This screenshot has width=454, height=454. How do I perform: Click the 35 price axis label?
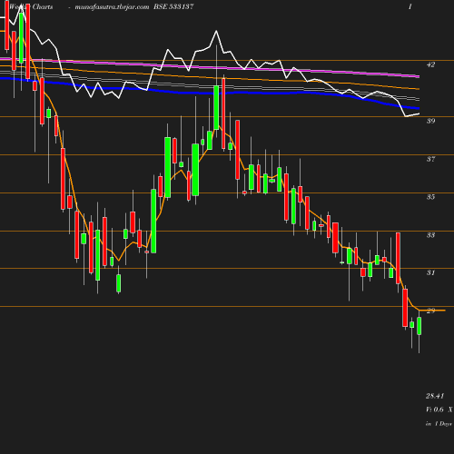coord(430,197)
